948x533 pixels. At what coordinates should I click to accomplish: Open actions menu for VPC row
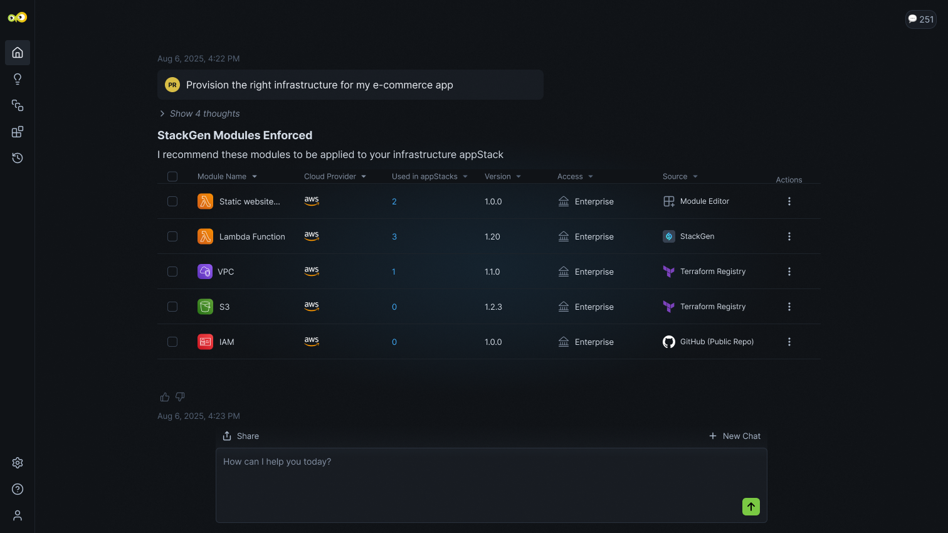789,272
